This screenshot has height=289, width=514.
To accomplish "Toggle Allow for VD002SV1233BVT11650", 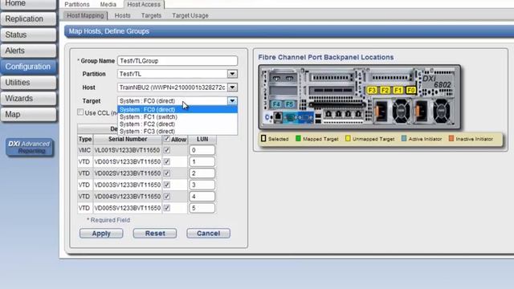I will click(x=167, y=173).
